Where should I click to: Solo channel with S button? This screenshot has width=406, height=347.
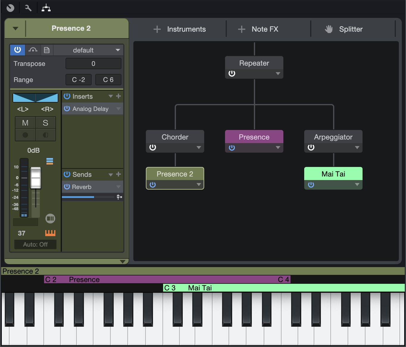[x=46, y=123]
